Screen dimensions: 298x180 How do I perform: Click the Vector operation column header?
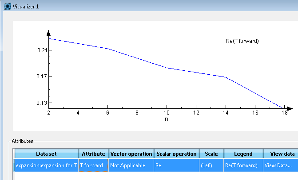(x=131, y=154)
